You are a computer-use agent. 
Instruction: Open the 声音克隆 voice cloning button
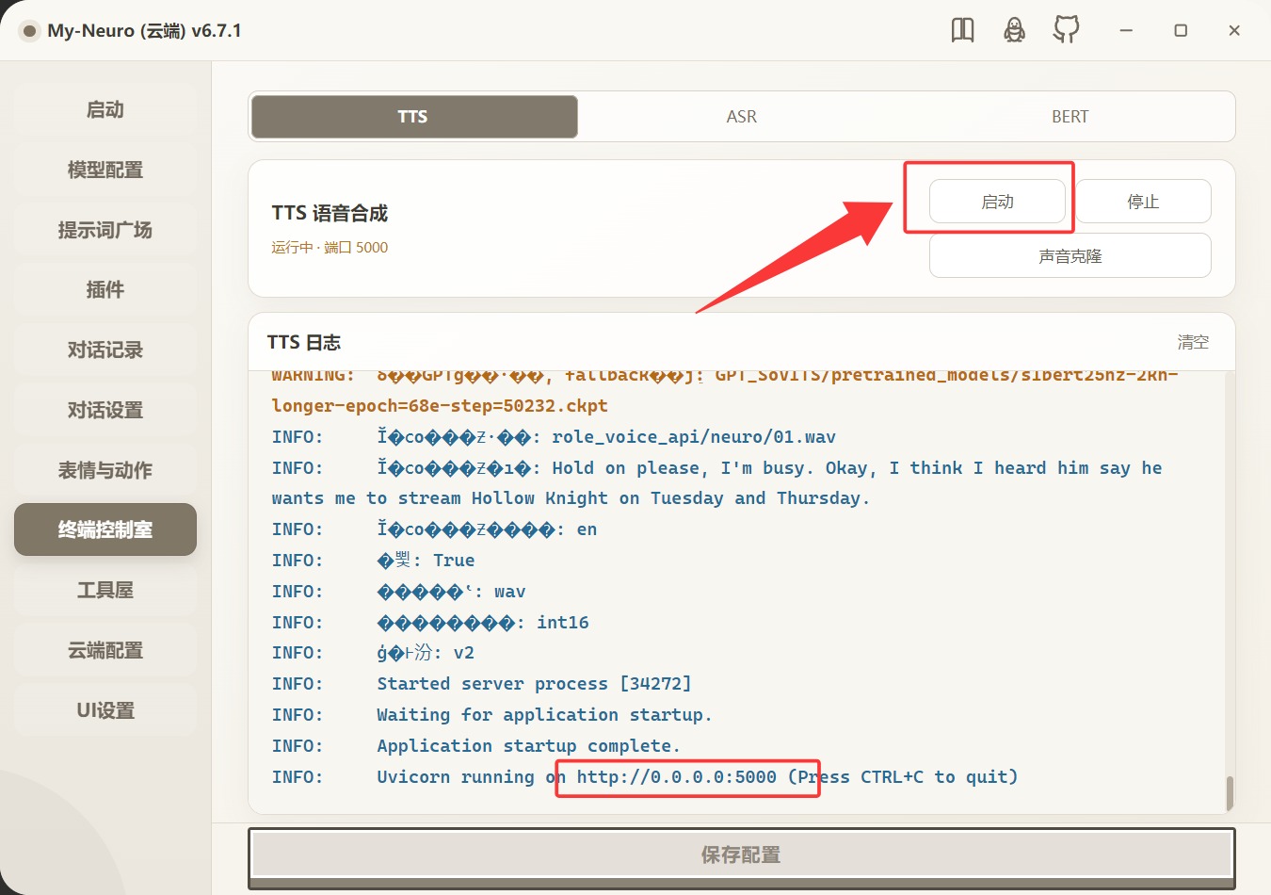1070,256
